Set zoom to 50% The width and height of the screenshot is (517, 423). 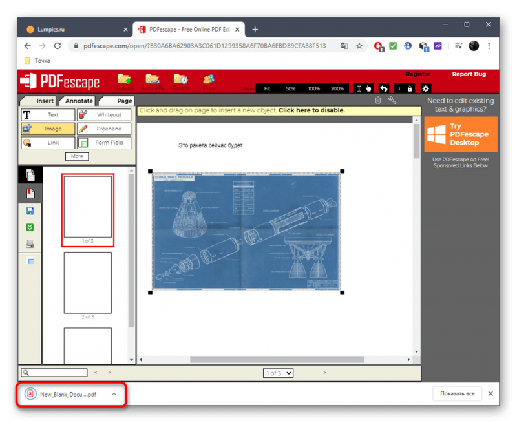tap(290, 88)
